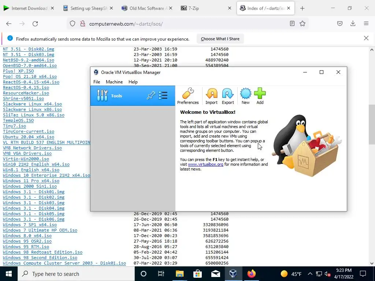375x281 pixels.
Task: Click Windows 8.0 x64.iso link
Action: pyautogui.click(x=27, y=236)
